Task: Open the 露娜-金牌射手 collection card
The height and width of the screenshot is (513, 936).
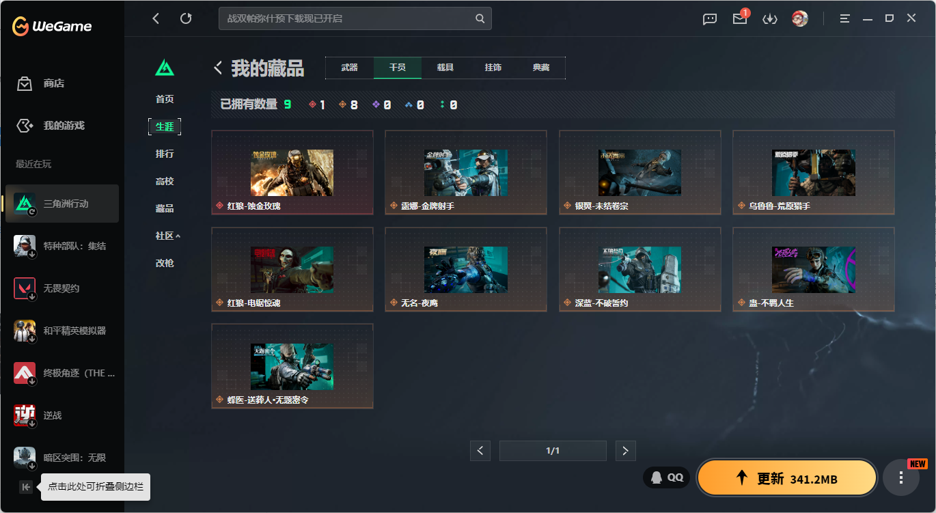Action: (x=466, y=172)
